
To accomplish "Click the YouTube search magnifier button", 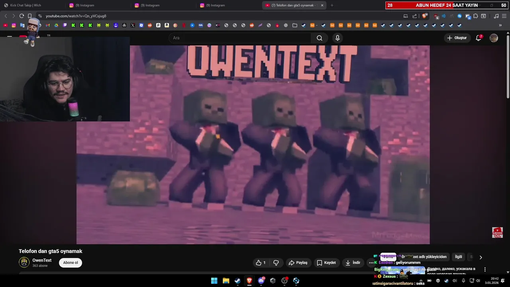I will [x=320, y=38].
